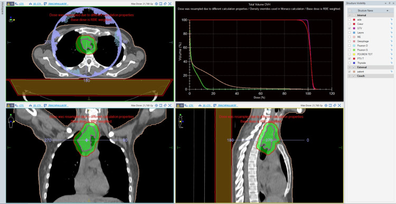Viewport: 396px width, 204px height.
Task: Uncheck the GTV structure visibility checkbox
Action: [350, 28]
